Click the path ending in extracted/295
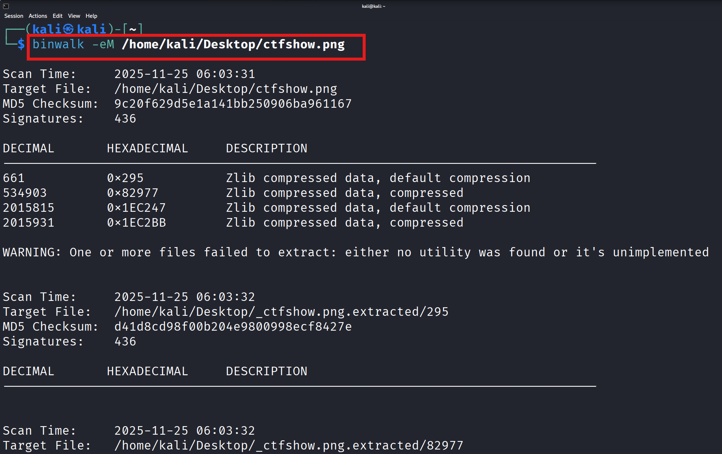 click(282, 312)
